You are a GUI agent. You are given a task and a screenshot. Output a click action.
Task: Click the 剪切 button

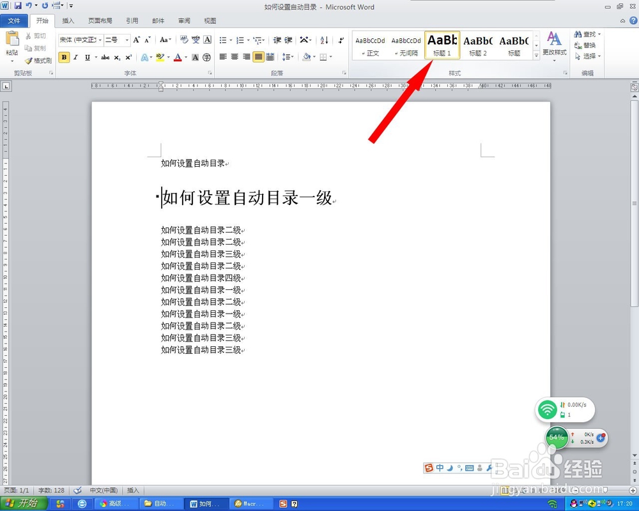click(36, 36)
